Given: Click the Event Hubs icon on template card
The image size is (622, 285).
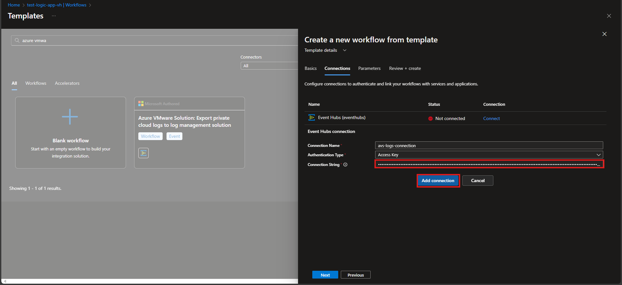Looking at the screenshot, I should pos(144,153).
